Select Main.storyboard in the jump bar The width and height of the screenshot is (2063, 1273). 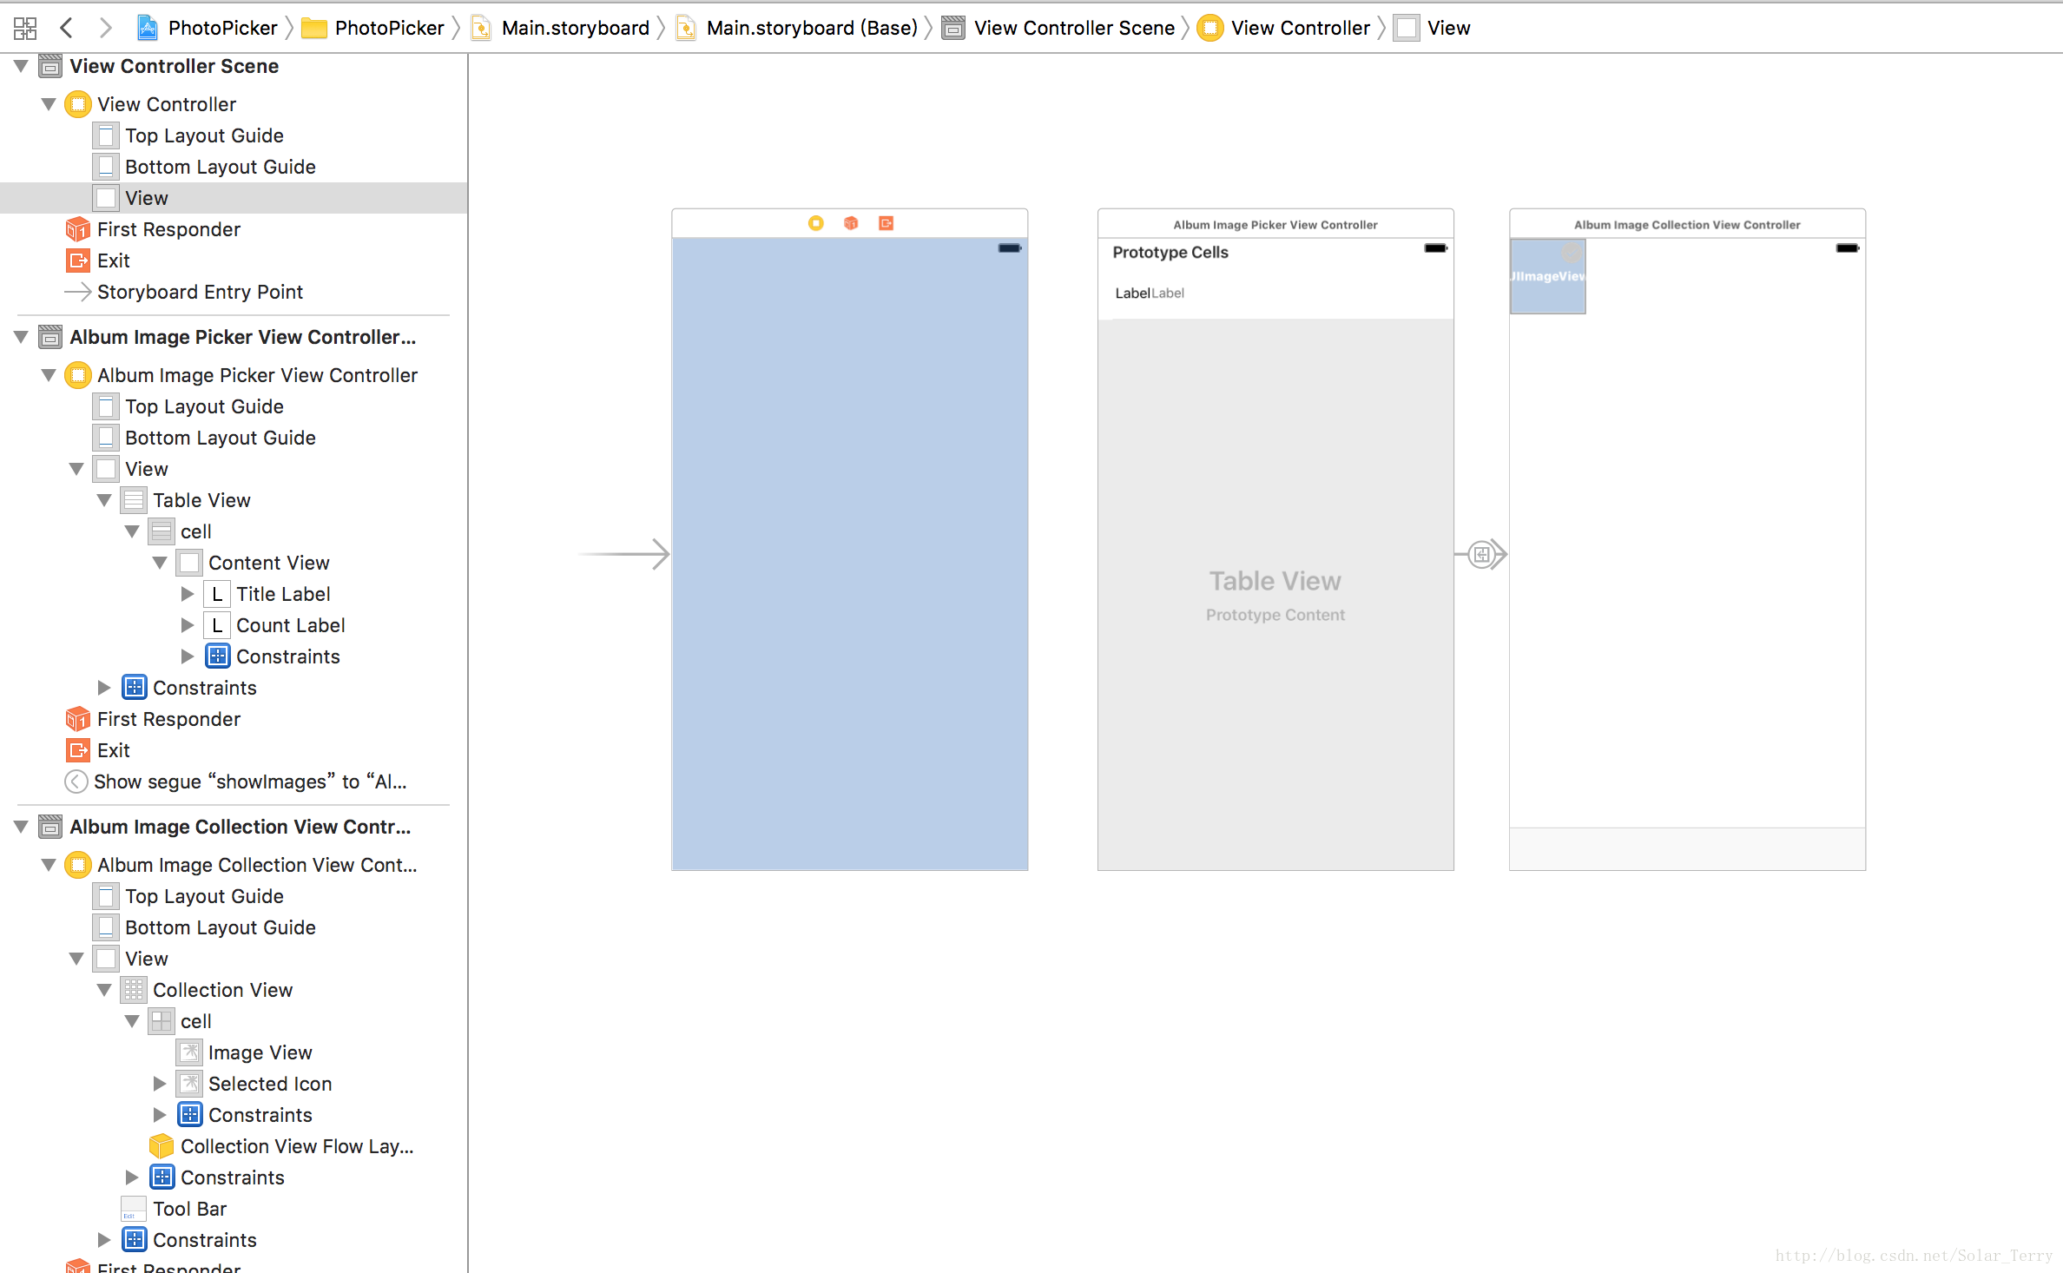(x=560, y=28)
